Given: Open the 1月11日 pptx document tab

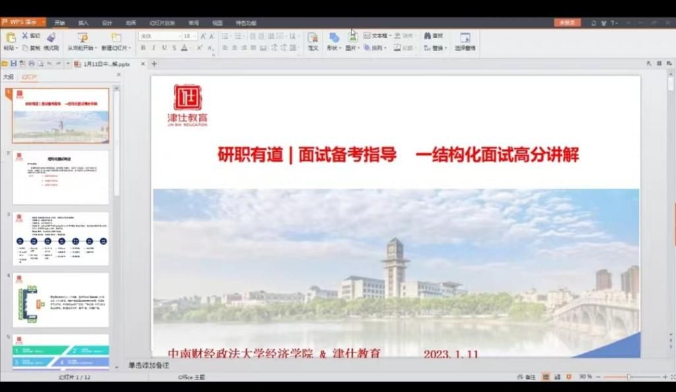Looking at the screenshot, I should pyautogui.click(x=106, y=64).
